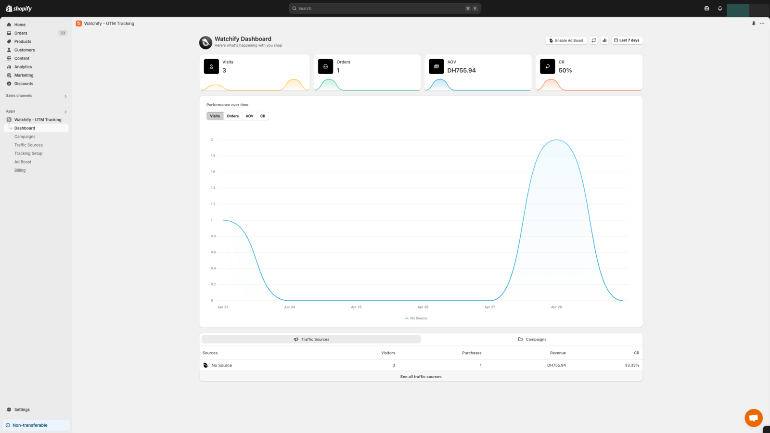Switch chart to Orders metric
This screenshot has height=433, width=770.
click(232, 116)
